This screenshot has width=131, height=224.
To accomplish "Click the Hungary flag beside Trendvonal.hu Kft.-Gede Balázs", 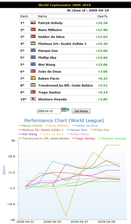I will pyautogui.click(x=33, y=85).
